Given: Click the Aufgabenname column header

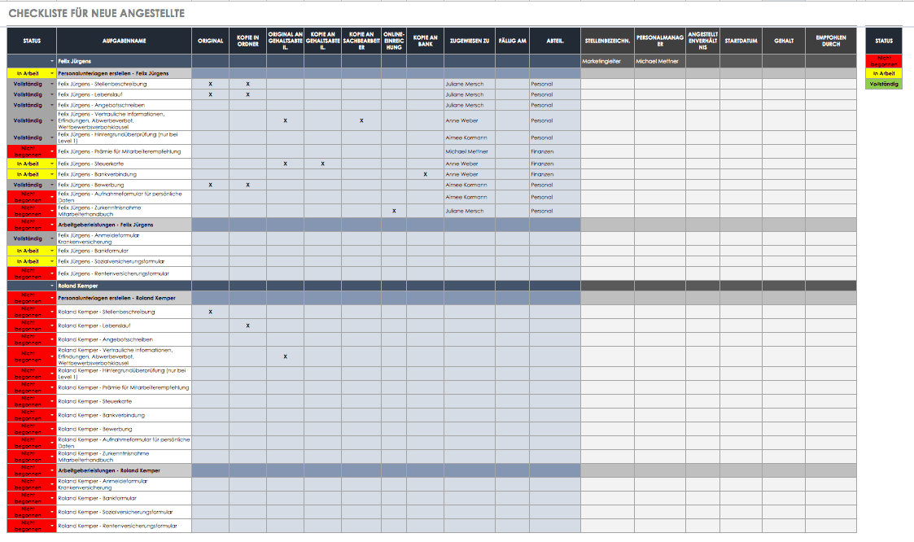Looking at the screenshot, I should pos(125,41).
